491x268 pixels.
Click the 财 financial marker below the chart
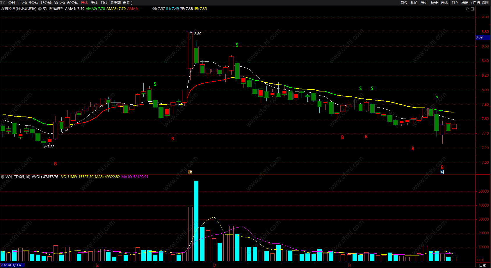click(x=442, y=172)
